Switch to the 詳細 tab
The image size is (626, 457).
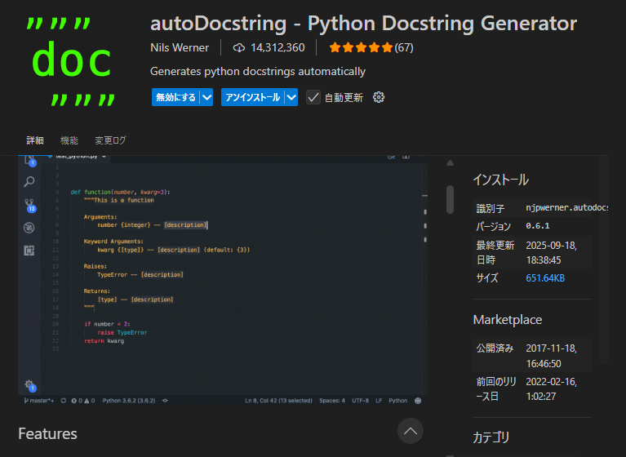coord(35,140)
